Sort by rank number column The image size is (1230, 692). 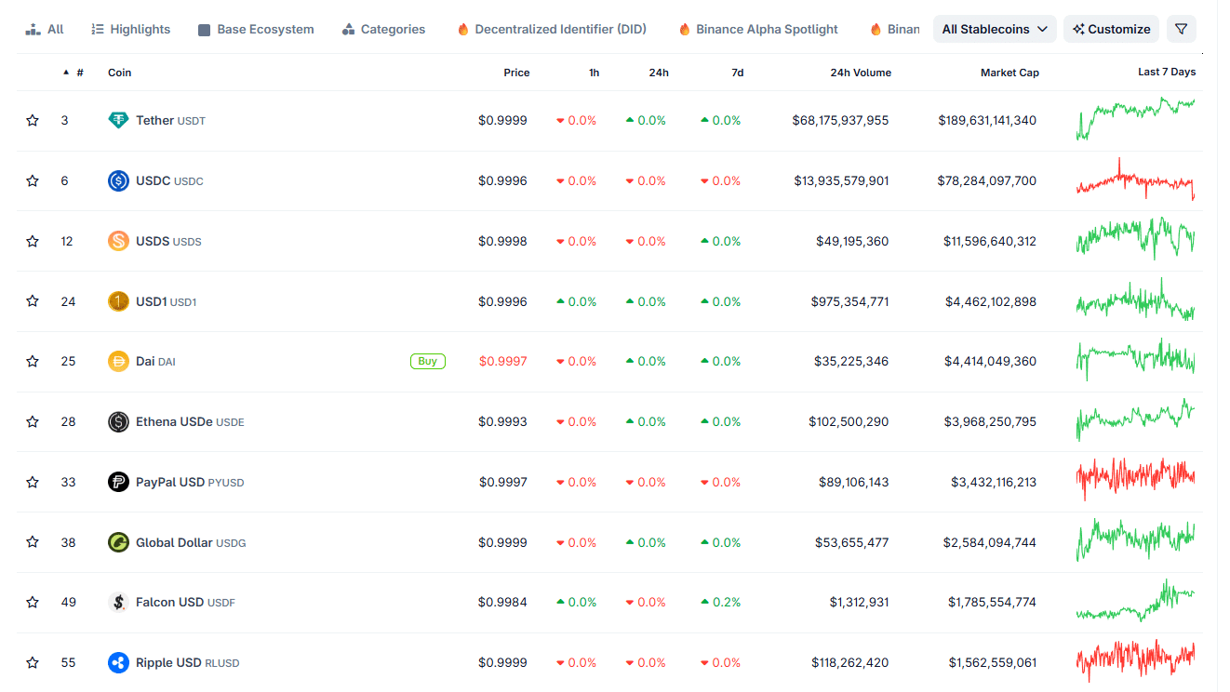click(x=74, y=73)
